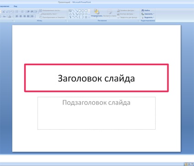Click the Increase Font Size icon
The image size is (194, 166).
point(4,11)
